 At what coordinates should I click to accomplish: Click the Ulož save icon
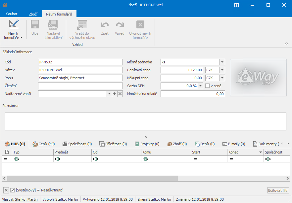(x=35, y=25)
